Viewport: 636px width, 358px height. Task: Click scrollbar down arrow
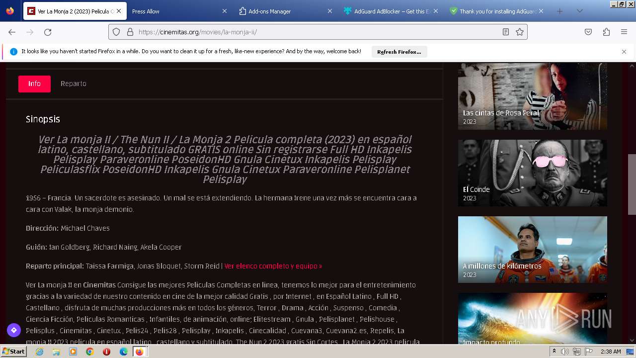632,341
